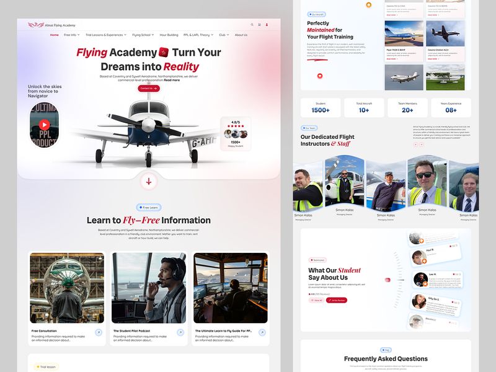This screenshot has width=496, height=372.
Task: Click Read more link under Piper PA28 G-BAHF
Action: (x=392, y=59)
